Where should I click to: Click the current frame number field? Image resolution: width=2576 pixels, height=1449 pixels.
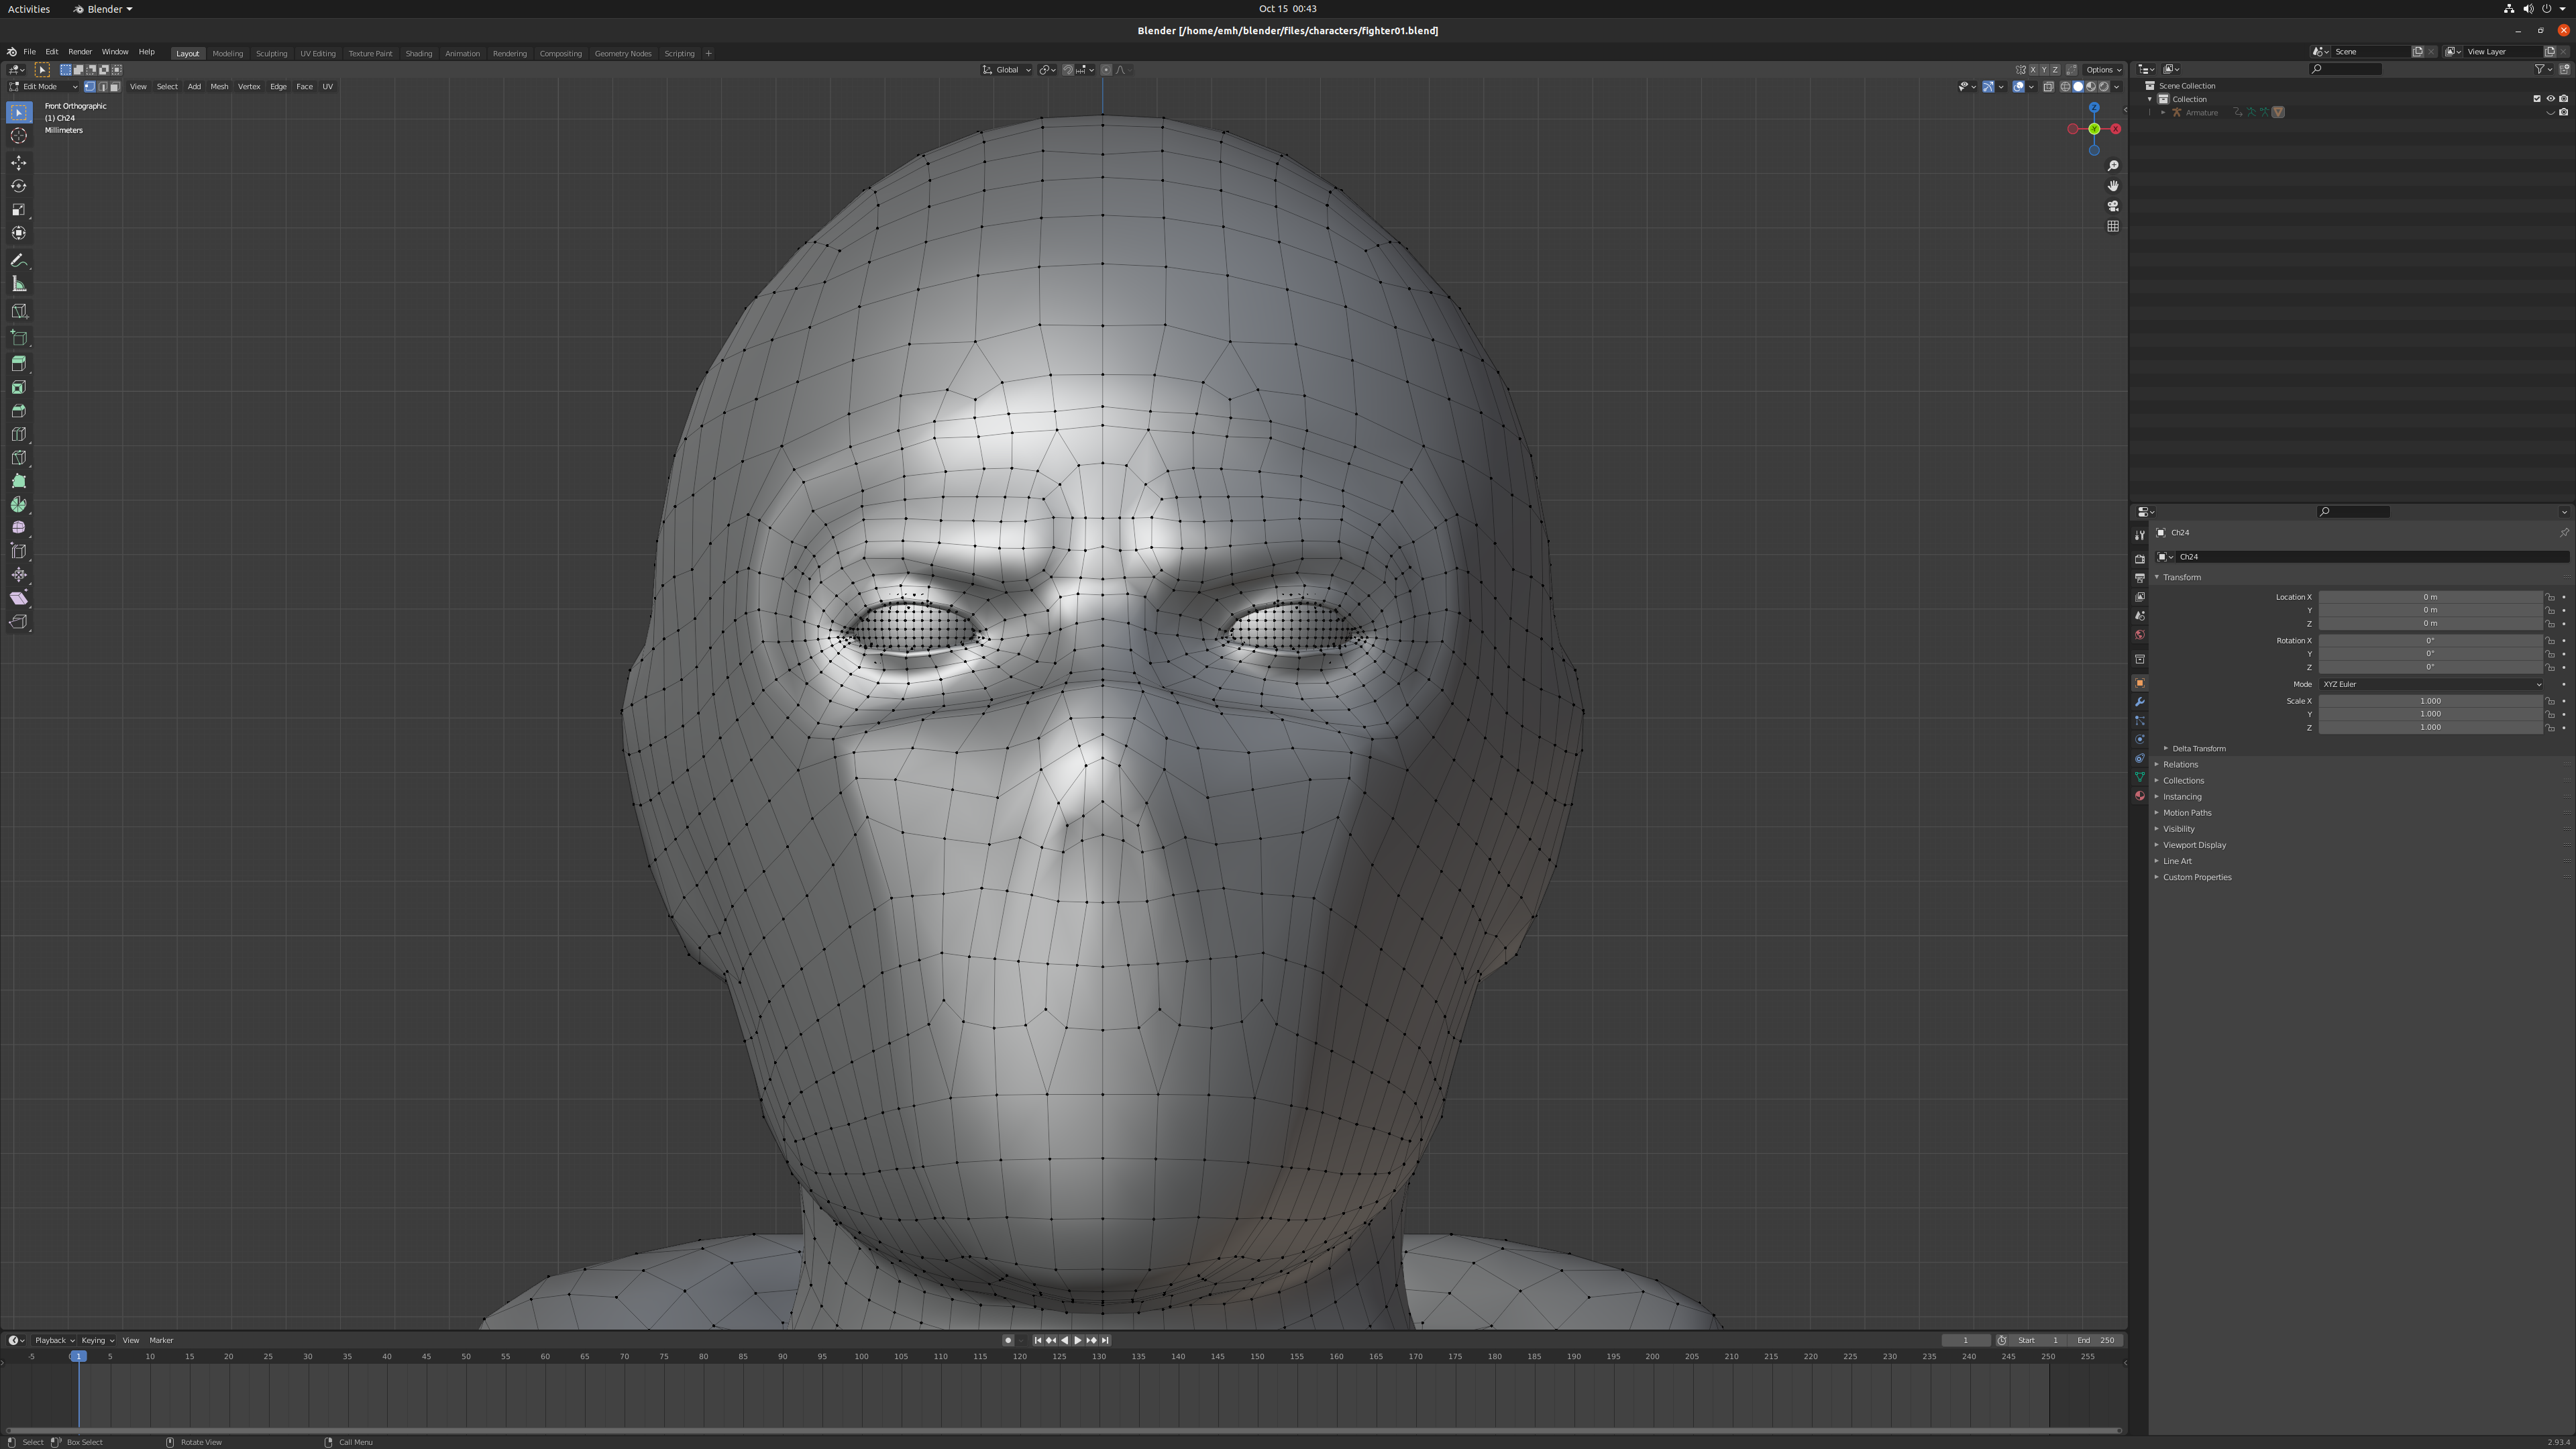(x=1965, y=1341)
